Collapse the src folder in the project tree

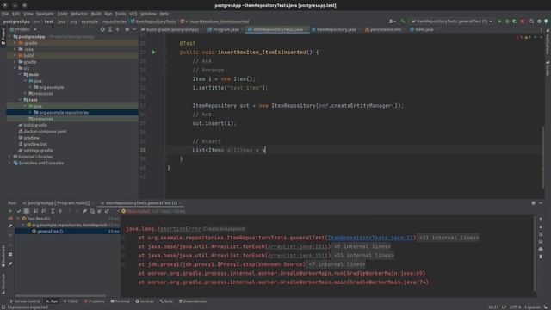15,68
